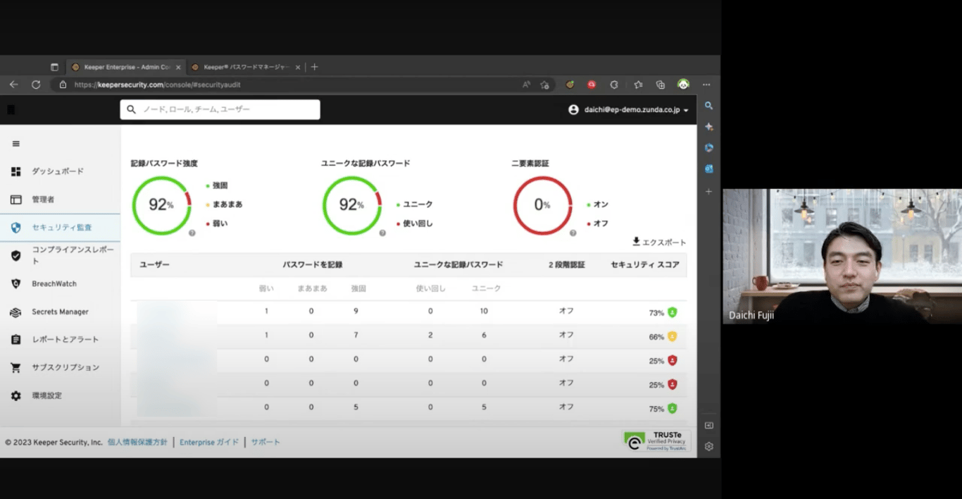Open the 個人情報保護方針 footer link
962x499 pixels.
point(137,442)
